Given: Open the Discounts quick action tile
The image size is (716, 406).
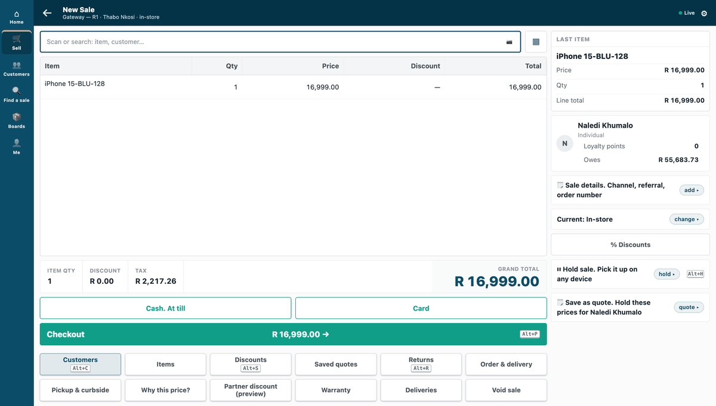Looking at the screenshot, I should click(251, 364).
